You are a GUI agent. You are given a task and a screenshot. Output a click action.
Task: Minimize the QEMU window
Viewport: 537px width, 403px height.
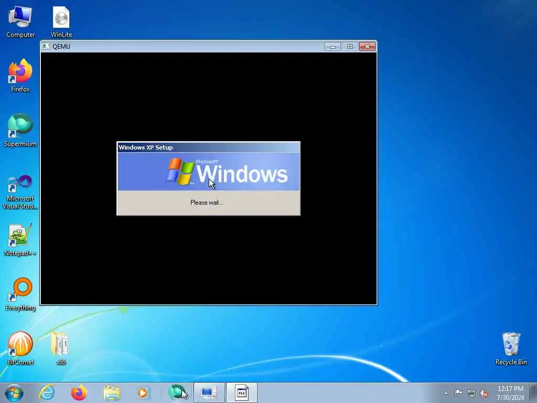click(332, 46)
